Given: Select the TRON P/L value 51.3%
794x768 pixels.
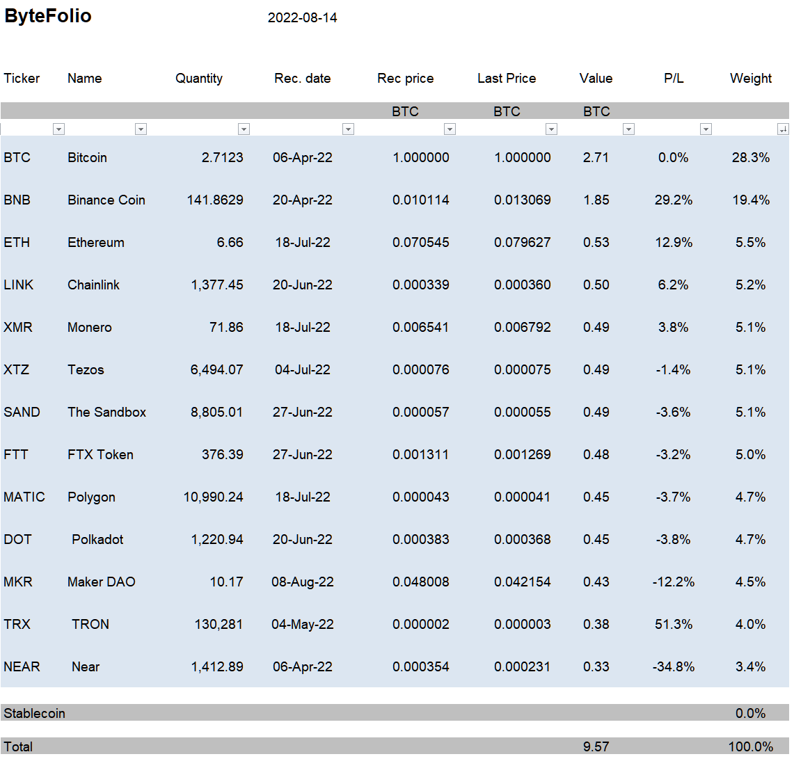Looking at the screenshot, I should tap(674, 625).
